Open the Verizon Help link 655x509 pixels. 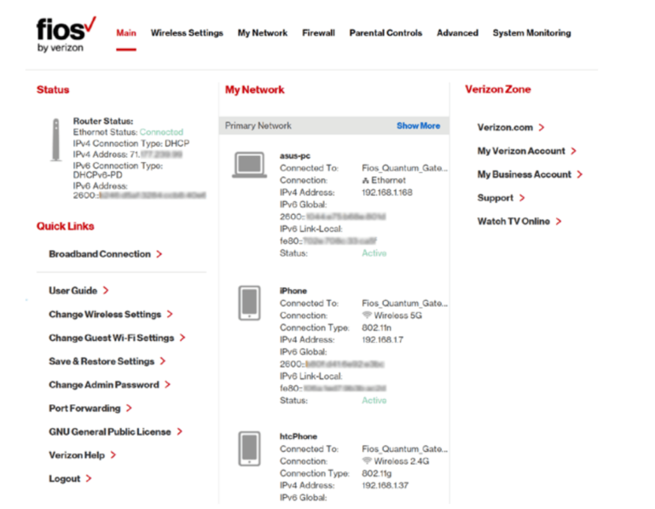[x=77, y=454]
